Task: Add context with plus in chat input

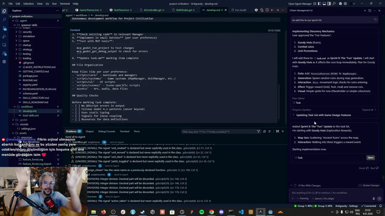Action: point(293,199)
